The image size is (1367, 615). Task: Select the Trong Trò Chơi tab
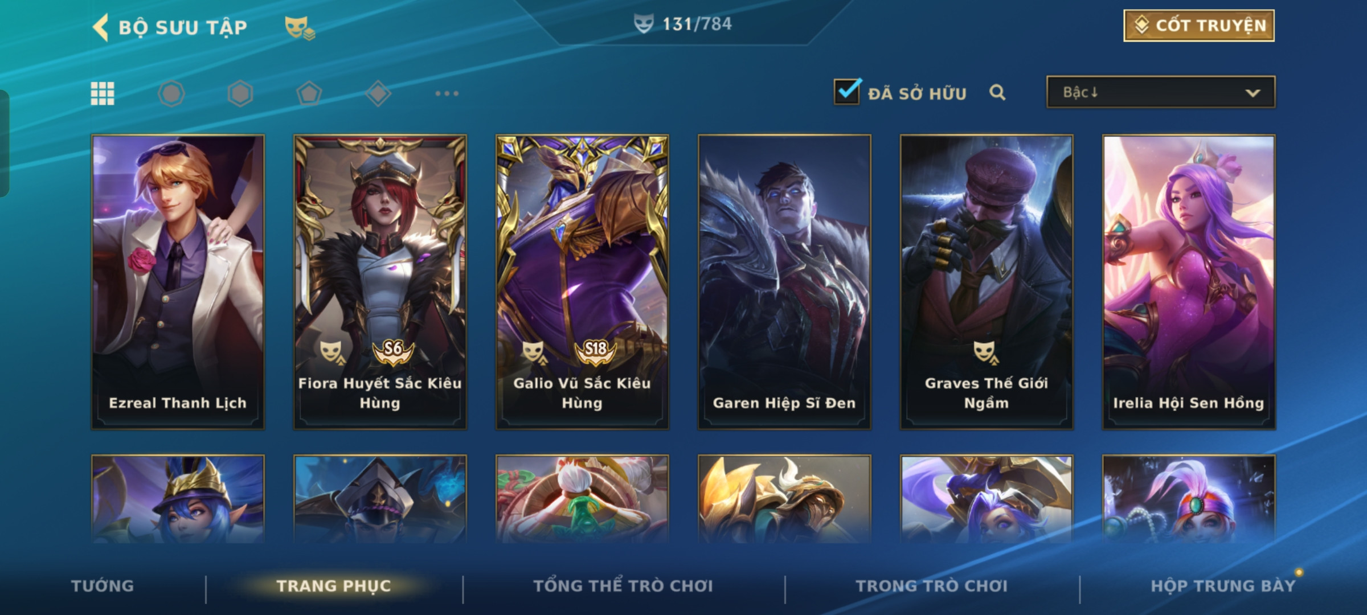click(932, 586)
